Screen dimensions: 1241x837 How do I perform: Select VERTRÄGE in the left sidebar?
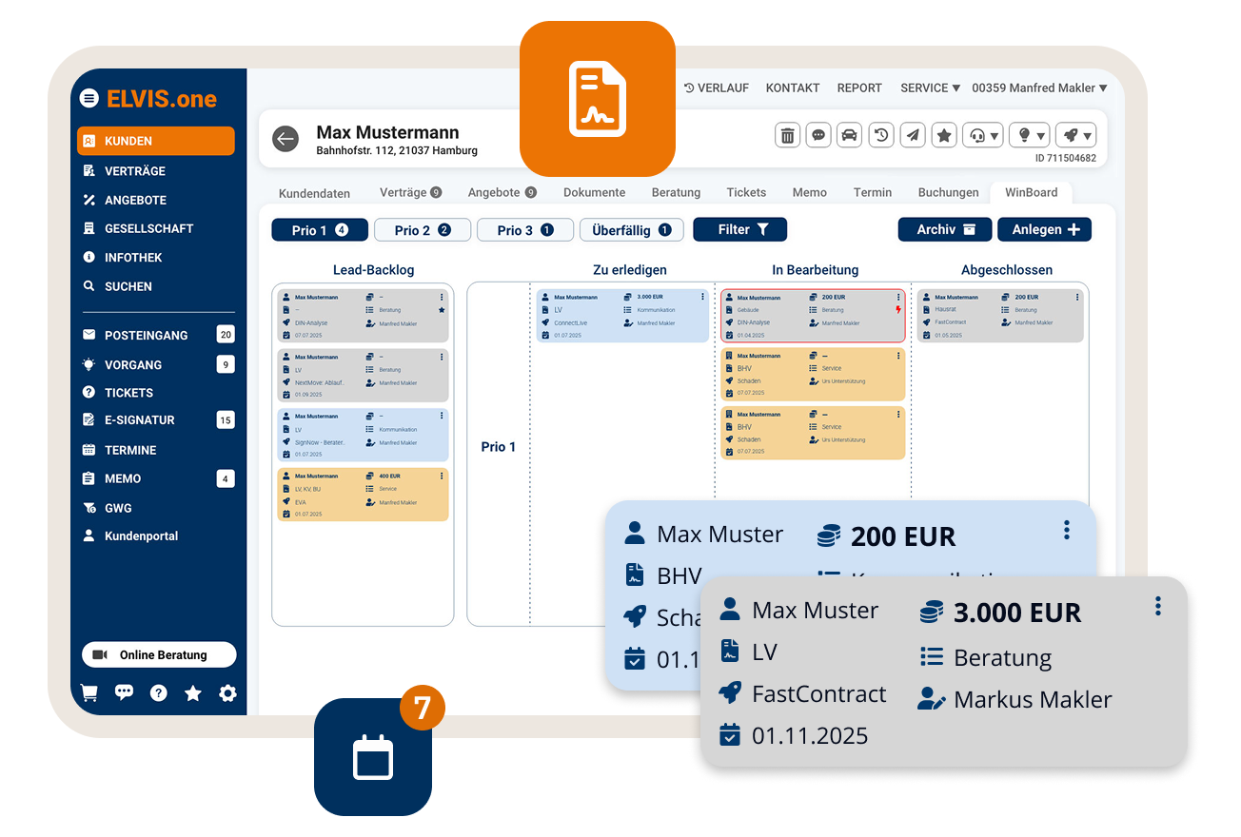[134, 171]
